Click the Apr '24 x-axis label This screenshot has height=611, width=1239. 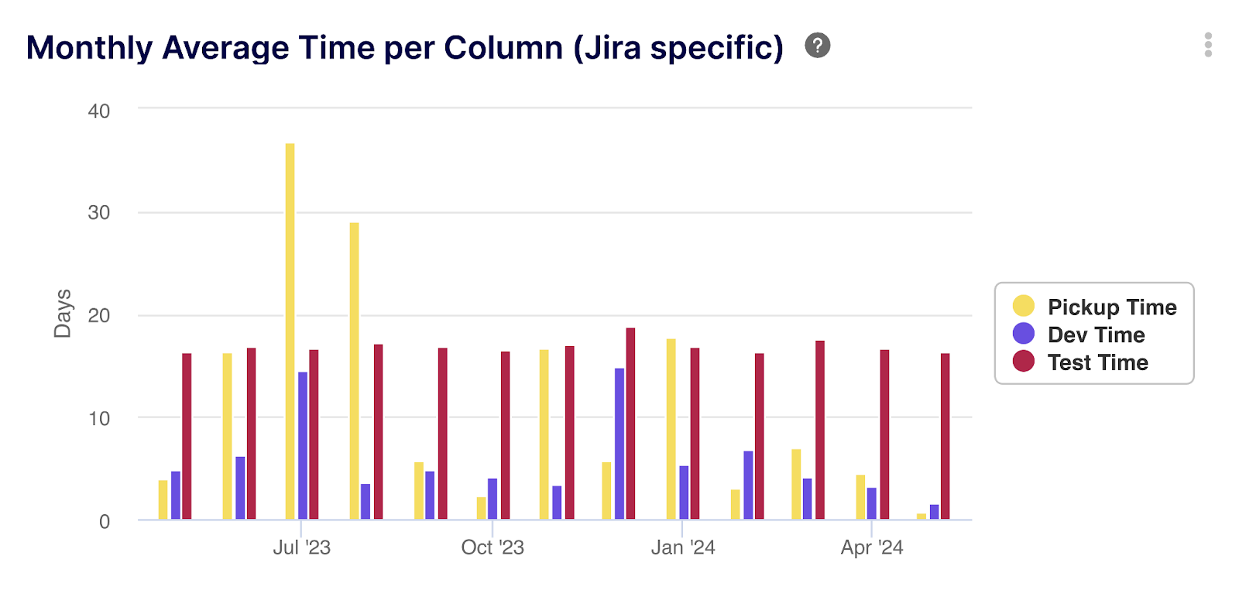coord(872,547)
